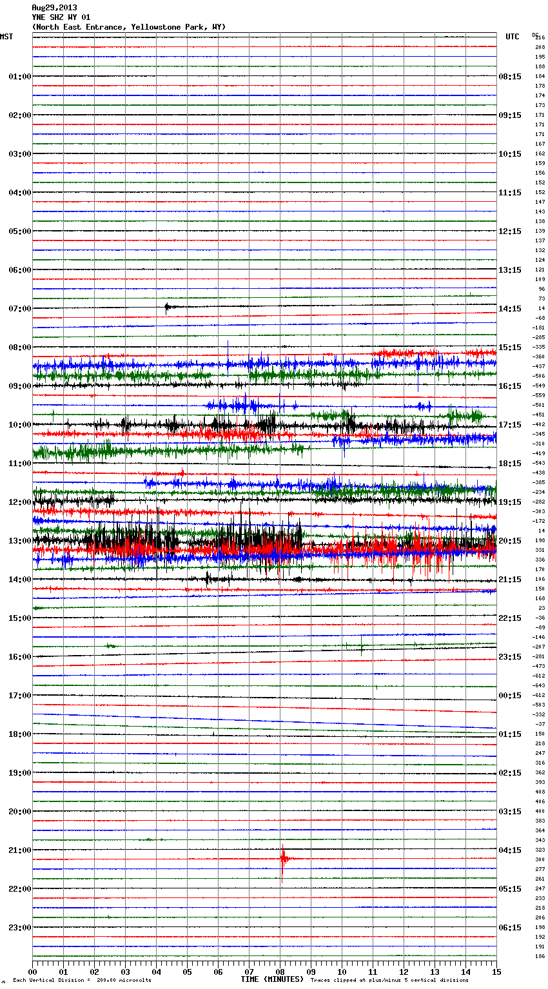Select the 18:00 MST time label
The width and height of the screenshot is (548, 989).
(x=20, y=734)
